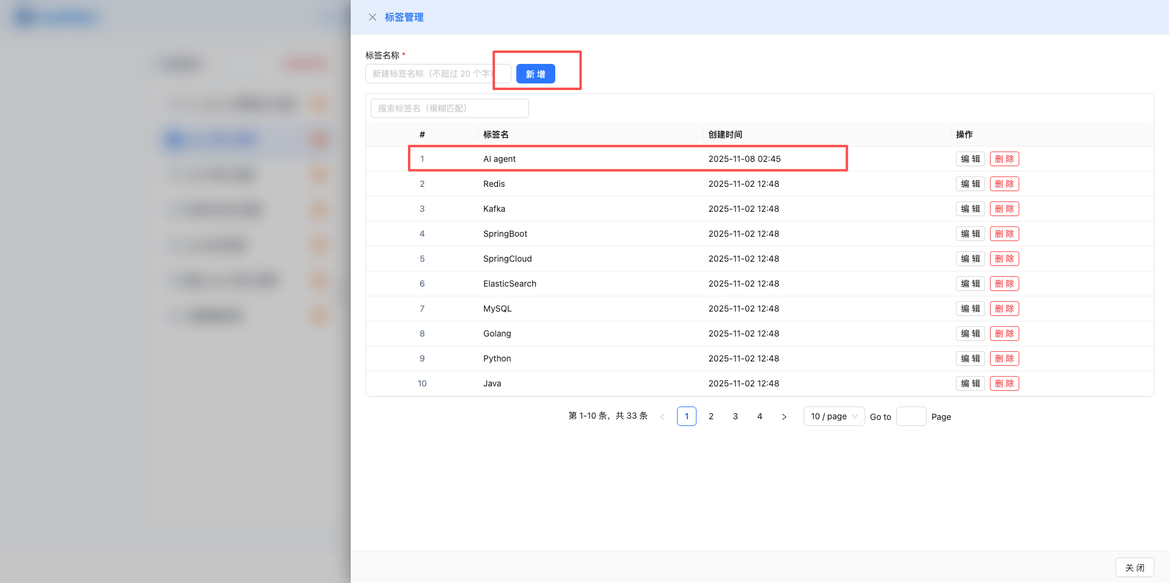
Task: Delete the SpringBoot tag
Action: tap(1004, 234)
